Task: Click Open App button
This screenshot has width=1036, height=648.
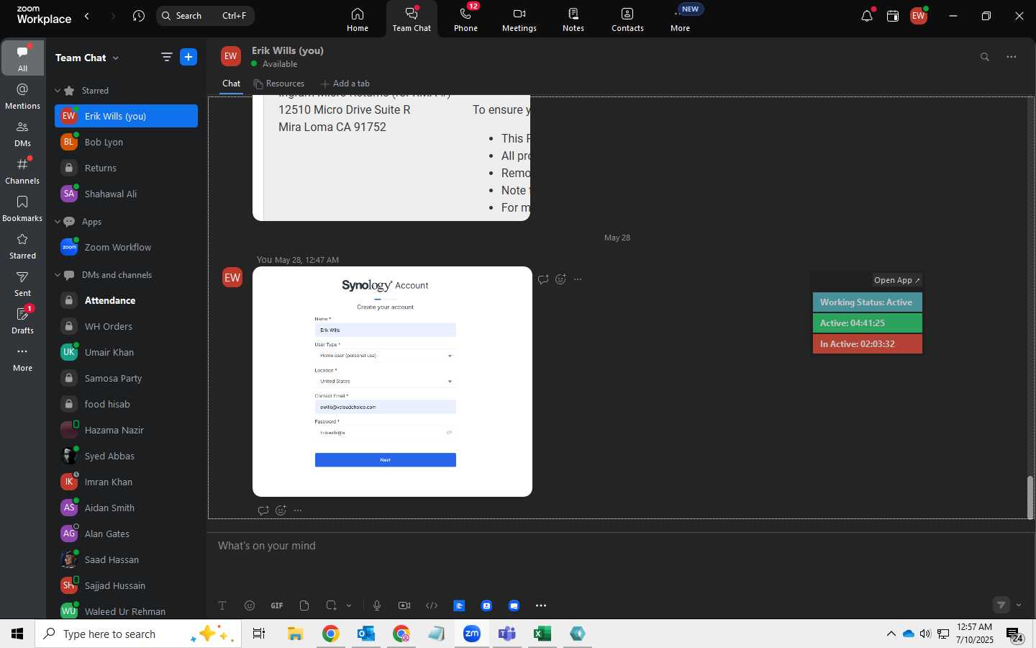Action: click(896, 280)
